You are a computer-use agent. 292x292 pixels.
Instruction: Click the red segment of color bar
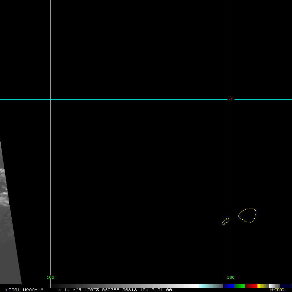(x=251, y=286)
